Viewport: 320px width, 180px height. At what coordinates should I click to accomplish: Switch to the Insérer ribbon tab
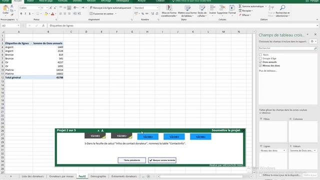30,1
